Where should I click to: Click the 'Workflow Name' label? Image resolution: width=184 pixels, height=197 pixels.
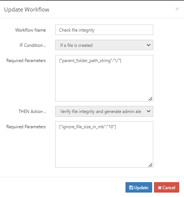pos(30,30)
